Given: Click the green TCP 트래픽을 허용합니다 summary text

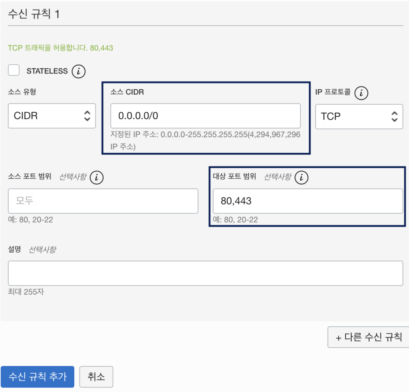Looking at the screenshot, I should pos(61,48).
